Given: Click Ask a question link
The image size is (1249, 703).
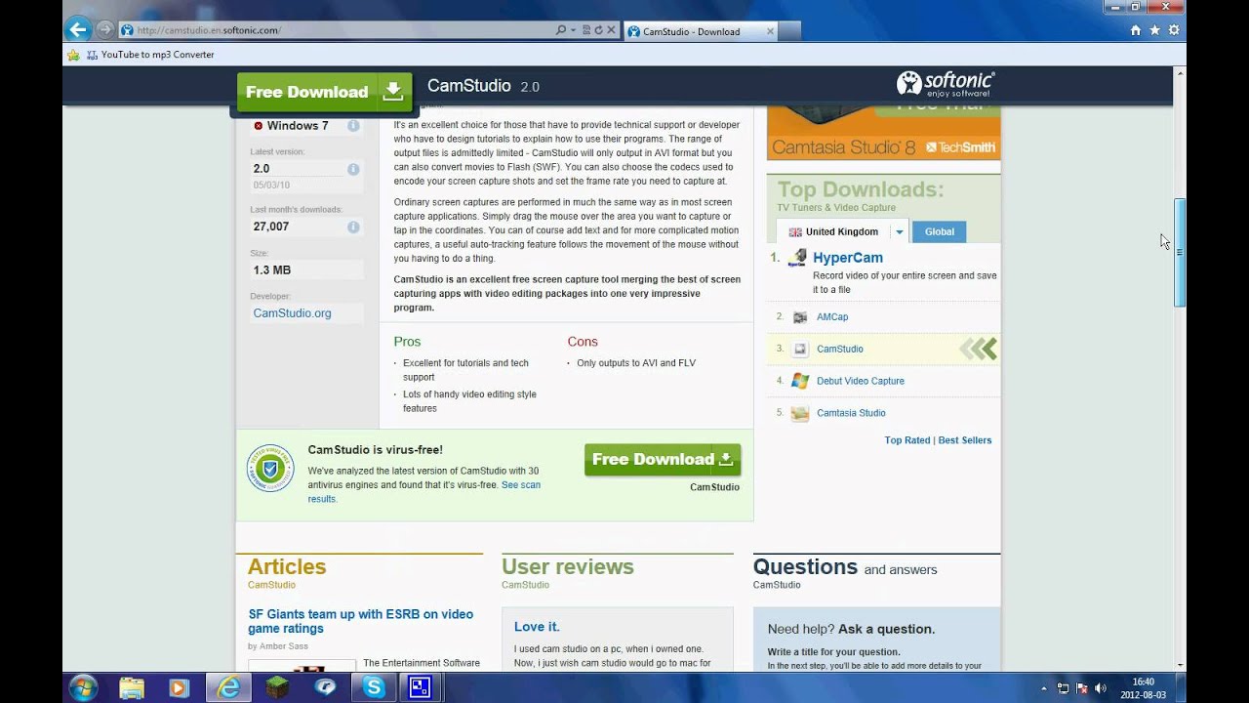Looking at the screenshot, I should pyautogui.click(x=886, y=629).
